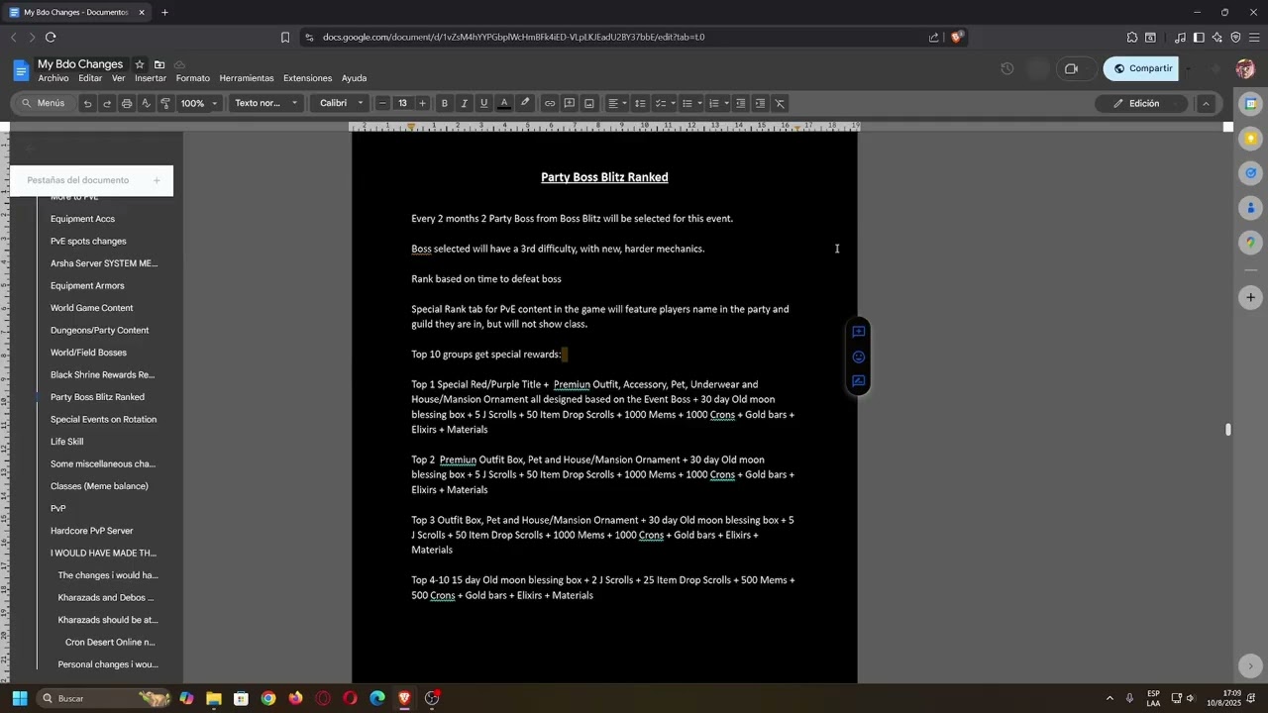Open Editar menu
1268x713 pixels.
[90, 78]
